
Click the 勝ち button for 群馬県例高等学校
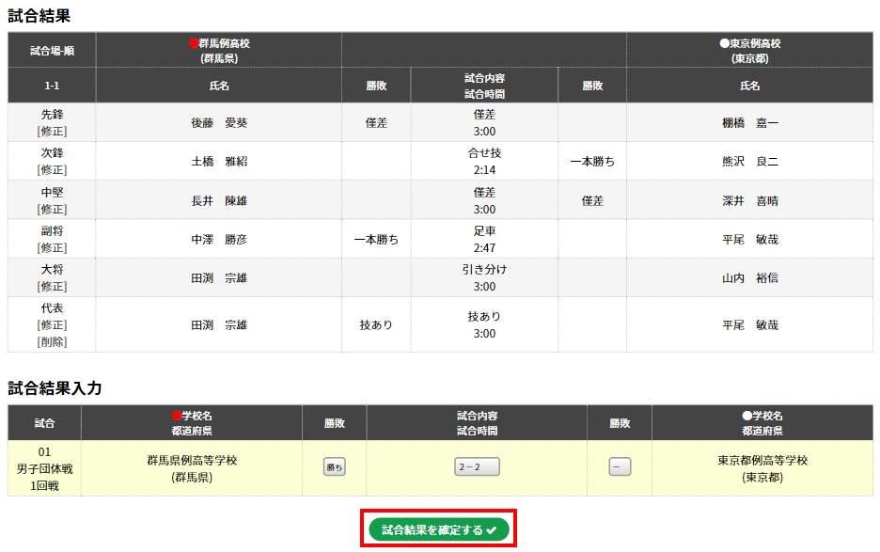(x=334, y=467)
